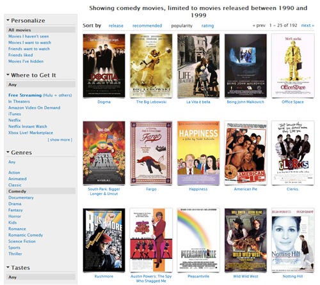Image resolution: width=320 pixels, height=285 pixels.
Task: Collapse the Where to Get It section
Action: point(8,75)
